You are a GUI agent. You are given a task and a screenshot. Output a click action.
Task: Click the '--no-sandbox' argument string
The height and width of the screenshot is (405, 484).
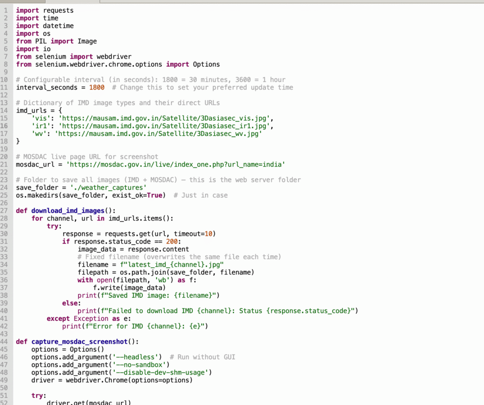tap(139, 365)
